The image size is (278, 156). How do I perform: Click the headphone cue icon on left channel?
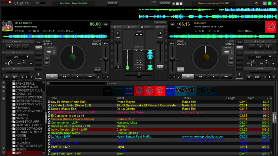click(x=118, y=67)
